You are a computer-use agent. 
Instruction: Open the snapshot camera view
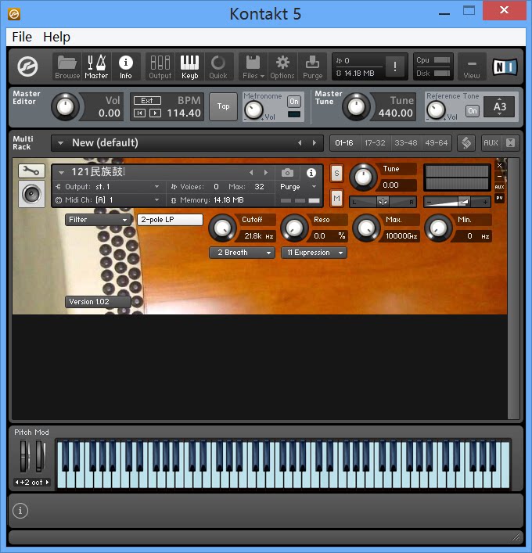287,173
